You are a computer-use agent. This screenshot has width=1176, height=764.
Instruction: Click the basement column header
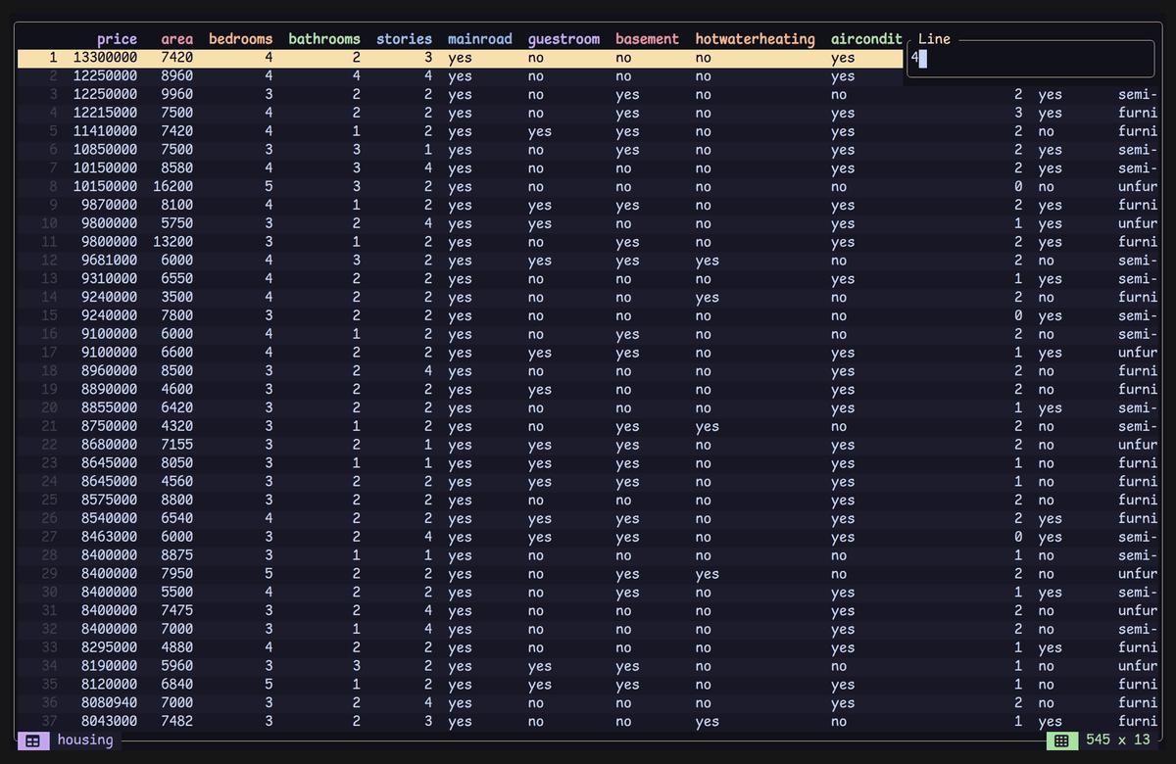647,39
